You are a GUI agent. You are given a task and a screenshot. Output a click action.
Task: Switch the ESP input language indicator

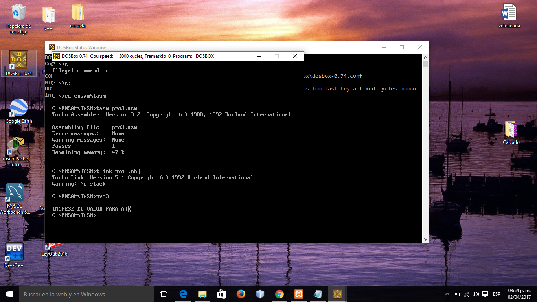tap(497, 294)
